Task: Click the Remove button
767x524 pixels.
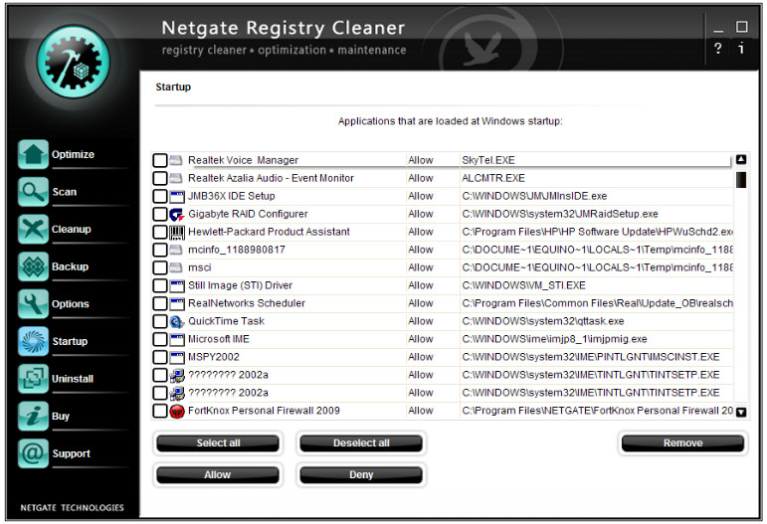Action: 682,443
